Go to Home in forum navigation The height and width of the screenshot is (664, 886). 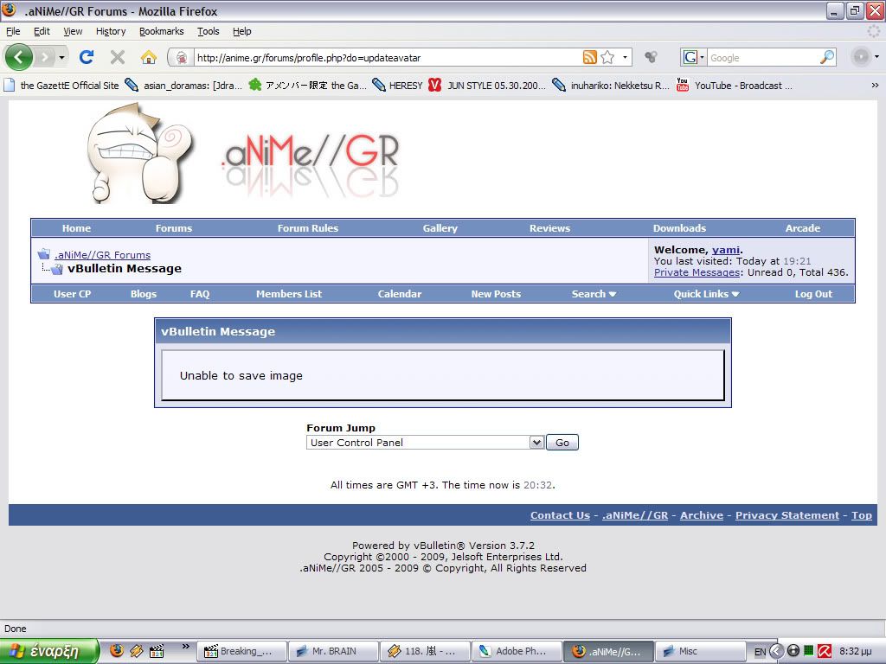(76, 228)
